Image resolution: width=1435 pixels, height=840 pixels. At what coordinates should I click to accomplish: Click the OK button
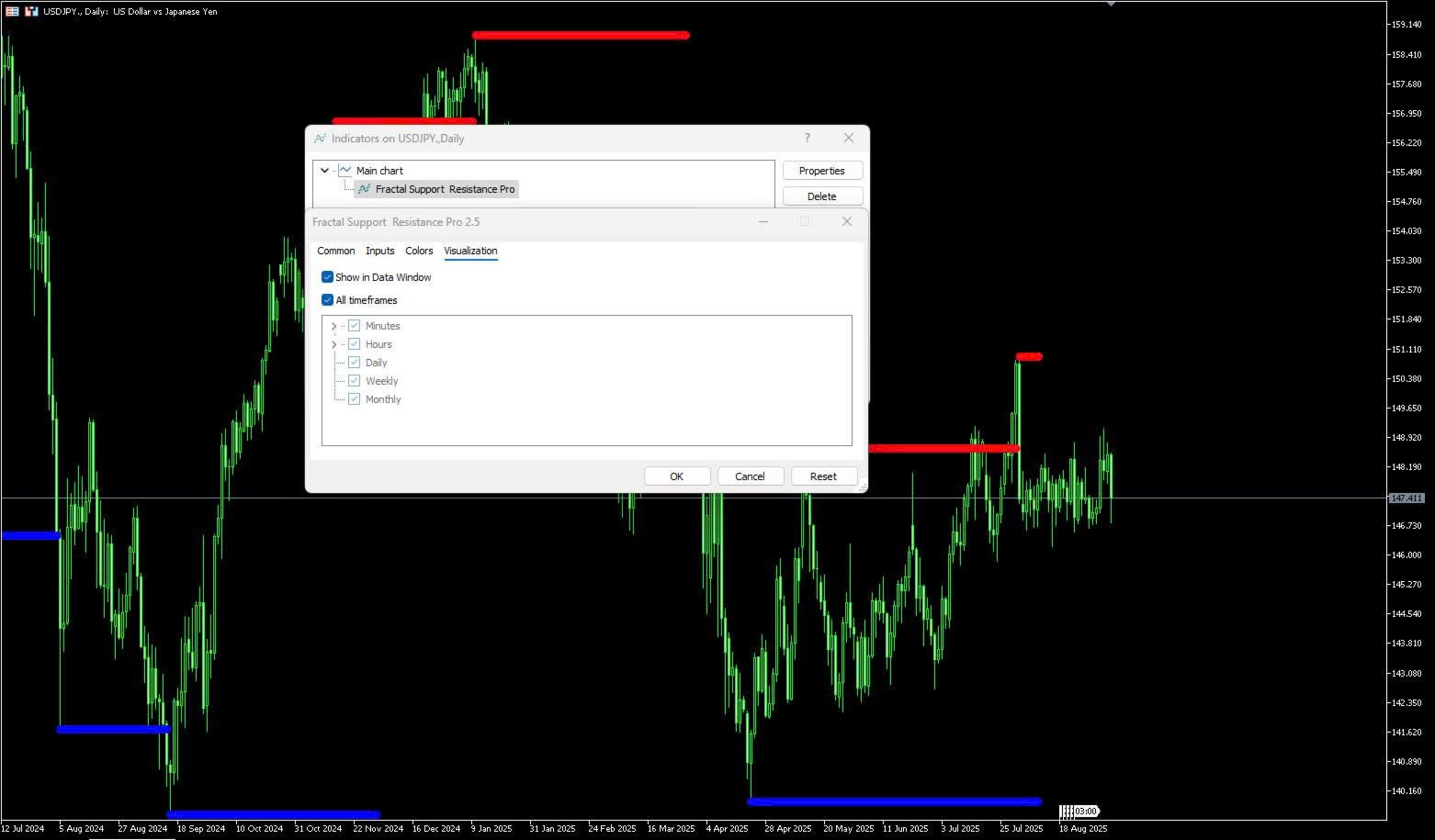[x=677, y=476]
